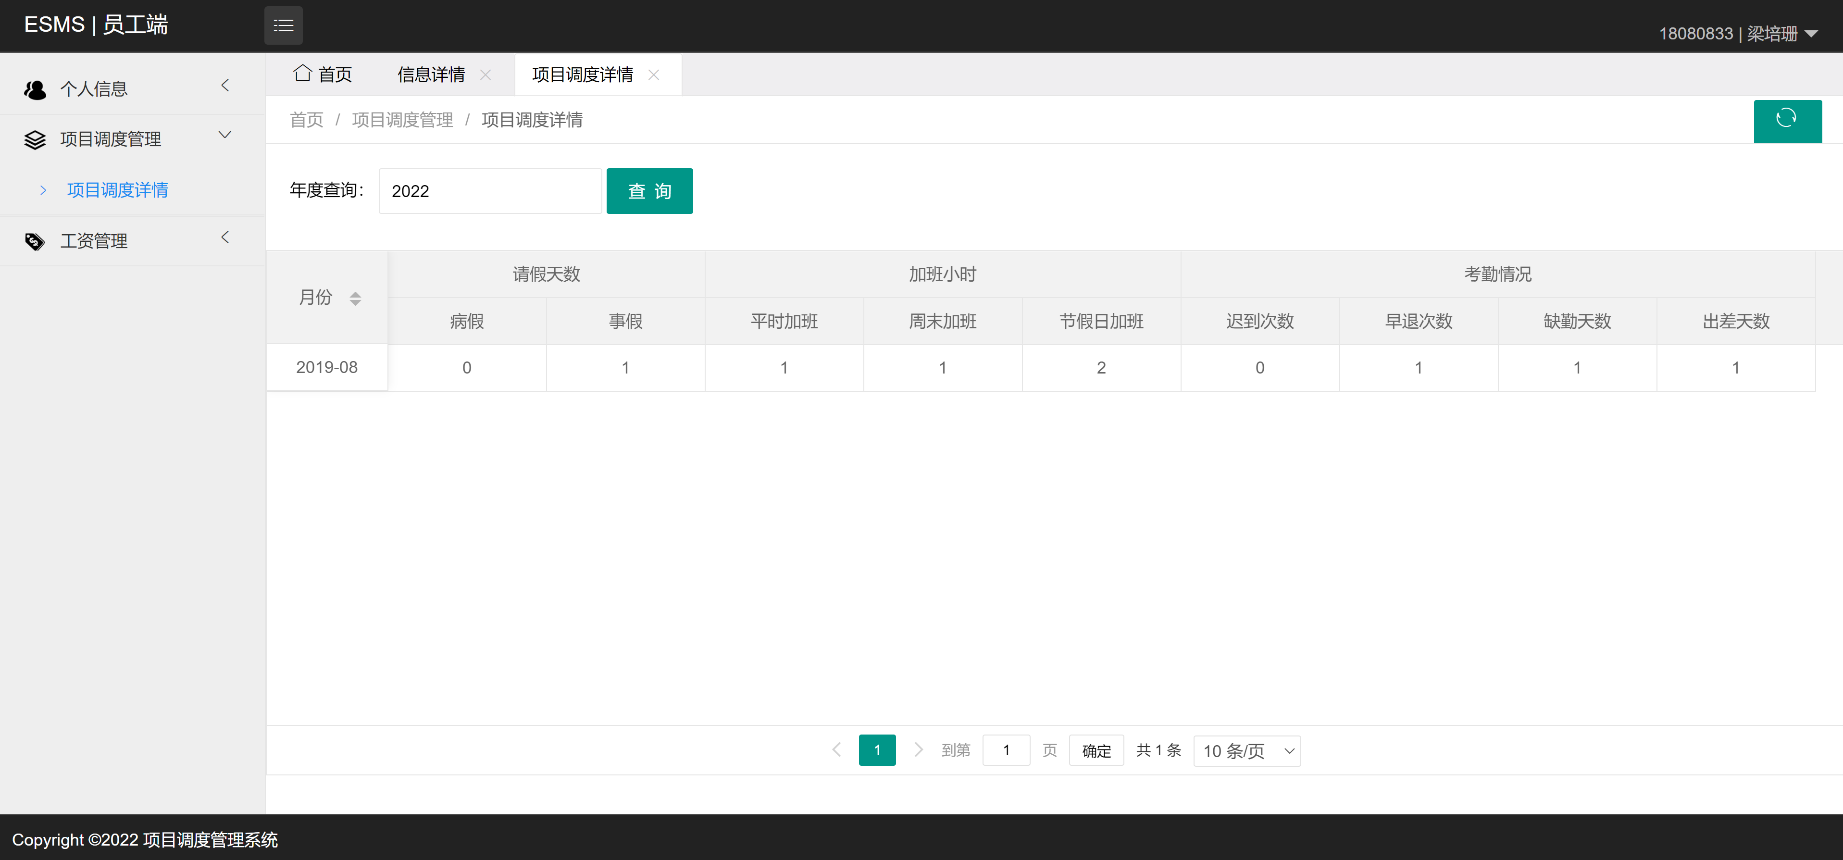The image size is (1843, 860).
Task: Click the 项目调度详情 breadcrumb text
Action: point(532,120)
